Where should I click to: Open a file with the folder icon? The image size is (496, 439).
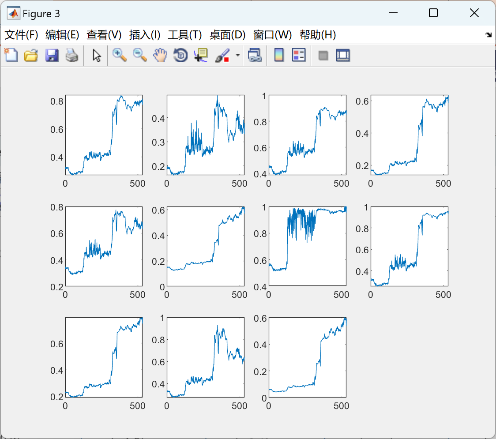tap(31, 55)
